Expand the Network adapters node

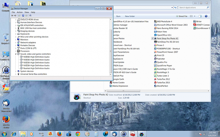16,43
